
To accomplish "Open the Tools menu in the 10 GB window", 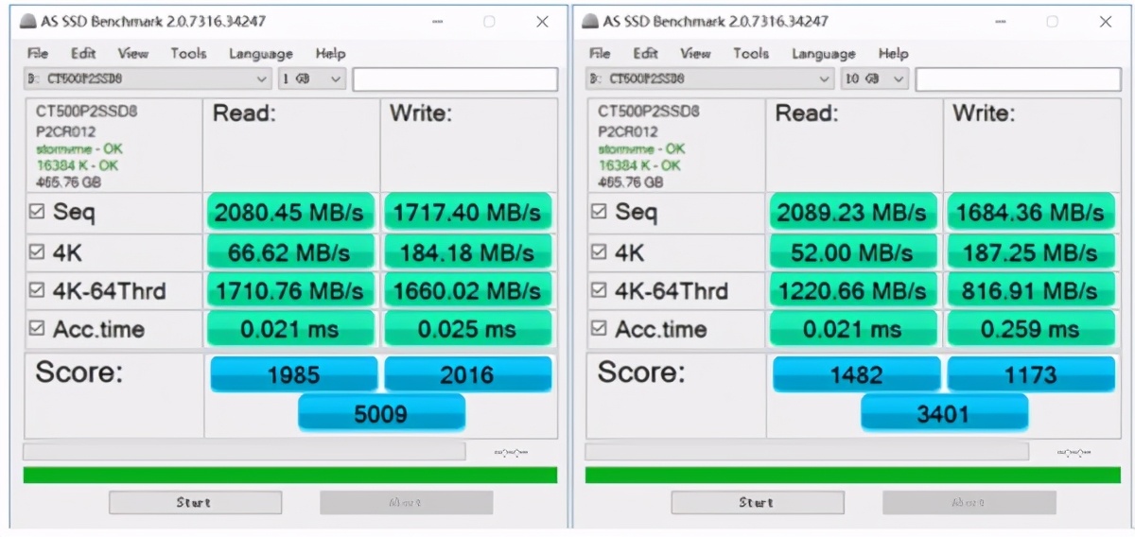I will pos(751,54).
